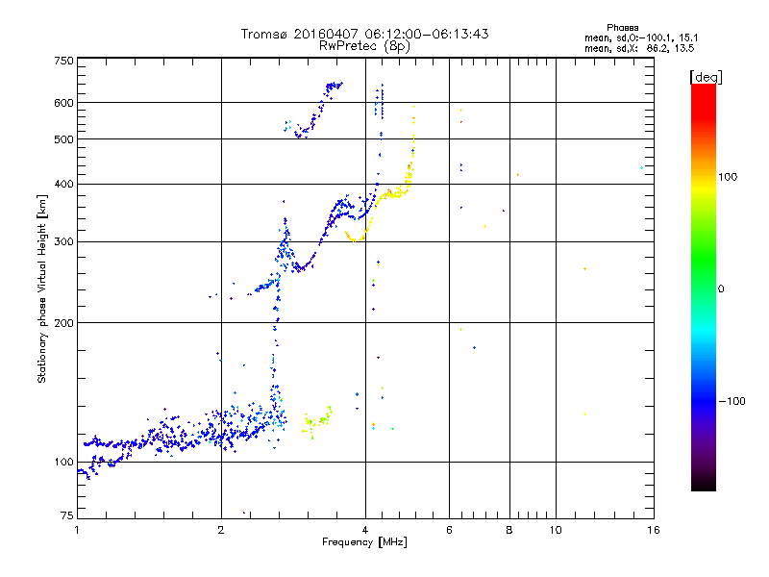Viewport: 769px width, 577px height.
Task: Click the 'Frequency [MHz]' axis label
Action: point(364,542)
